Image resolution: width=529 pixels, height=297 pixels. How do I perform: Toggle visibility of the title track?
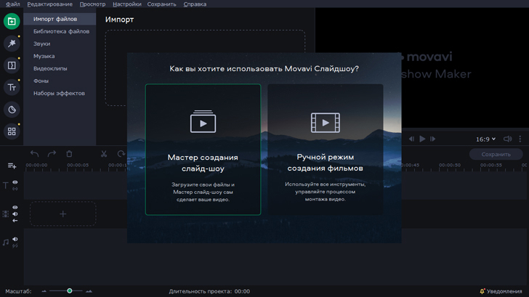pos(15,183)
